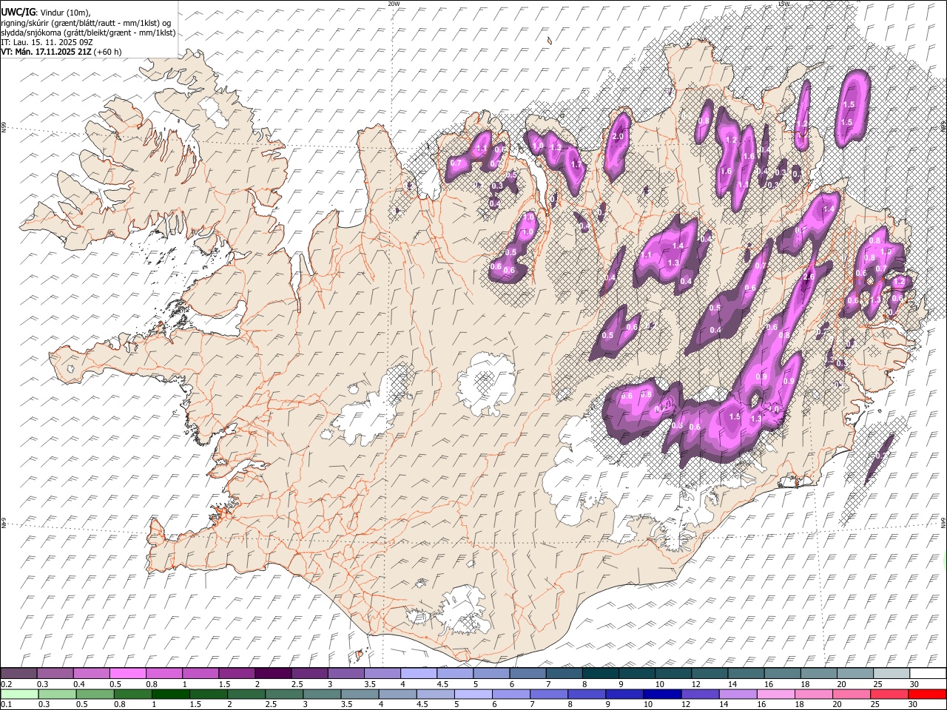This screenshot has width=947, height=710.
Task: Click upper legend swatch between 6 and 7
Action: point(528,673)
